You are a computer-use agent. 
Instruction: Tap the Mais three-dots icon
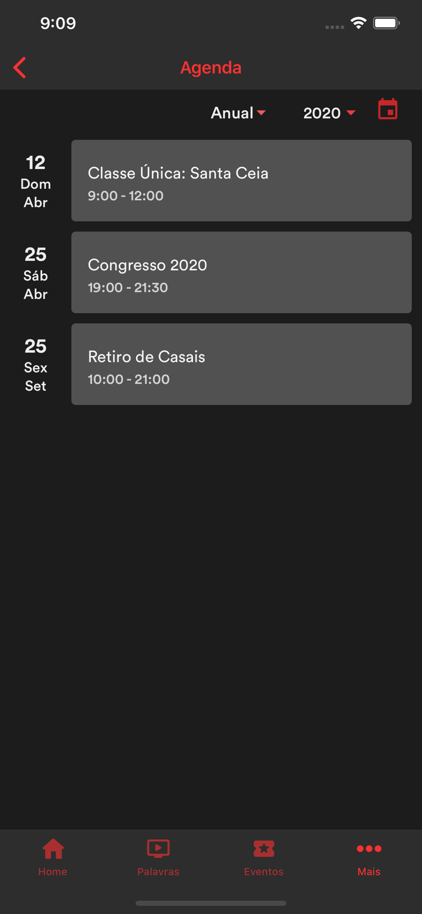(369, 849)
